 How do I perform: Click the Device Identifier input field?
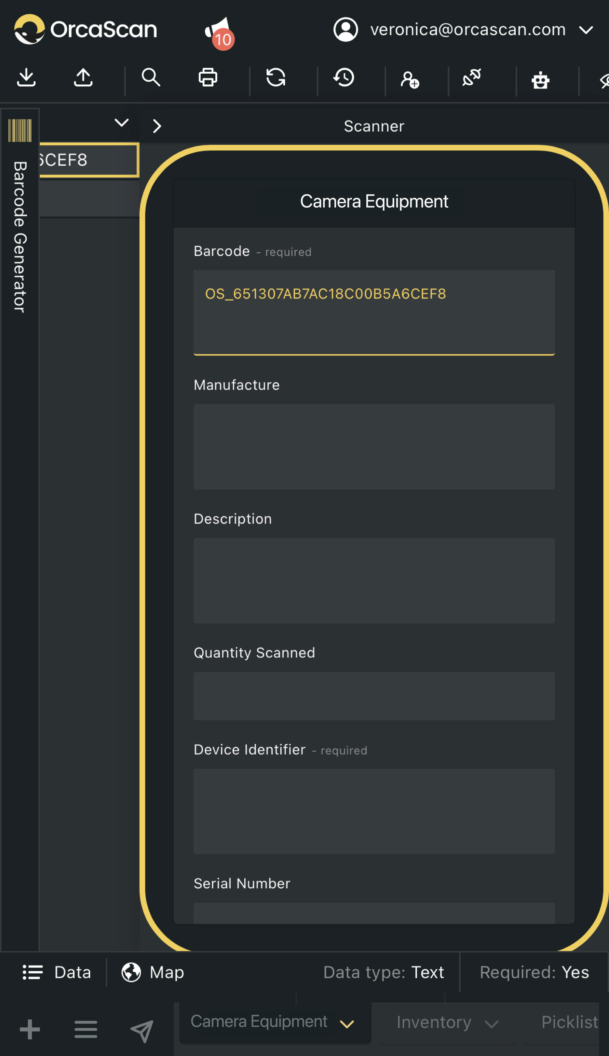374,811
